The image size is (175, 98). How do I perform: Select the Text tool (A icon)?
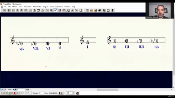[x=72, y=10]
